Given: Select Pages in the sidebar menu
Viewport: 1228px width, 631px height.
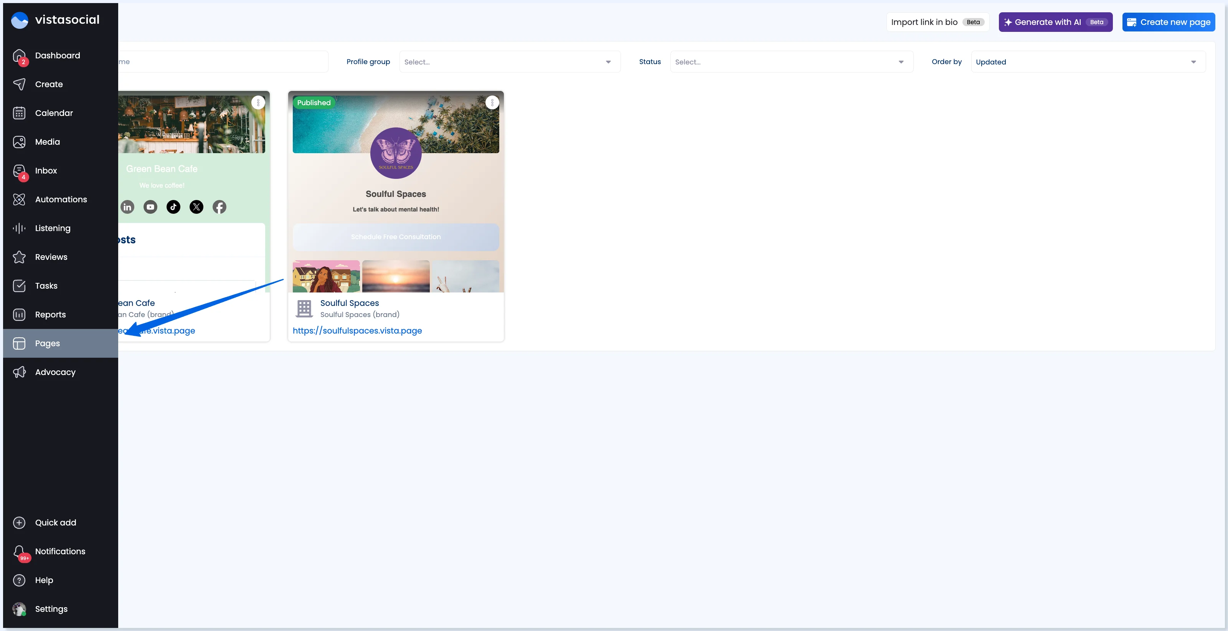Looking at the screenshot, I should coord(61,344).
